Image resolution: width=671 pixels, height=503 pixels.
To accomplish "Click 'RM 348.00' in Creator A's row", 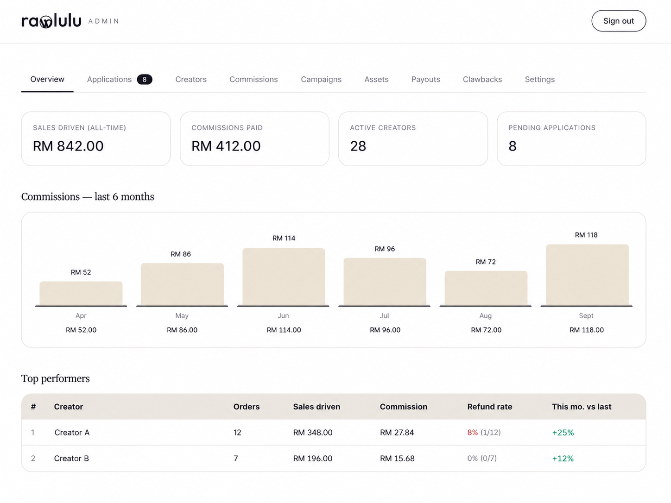I will (x=313, y=433).
